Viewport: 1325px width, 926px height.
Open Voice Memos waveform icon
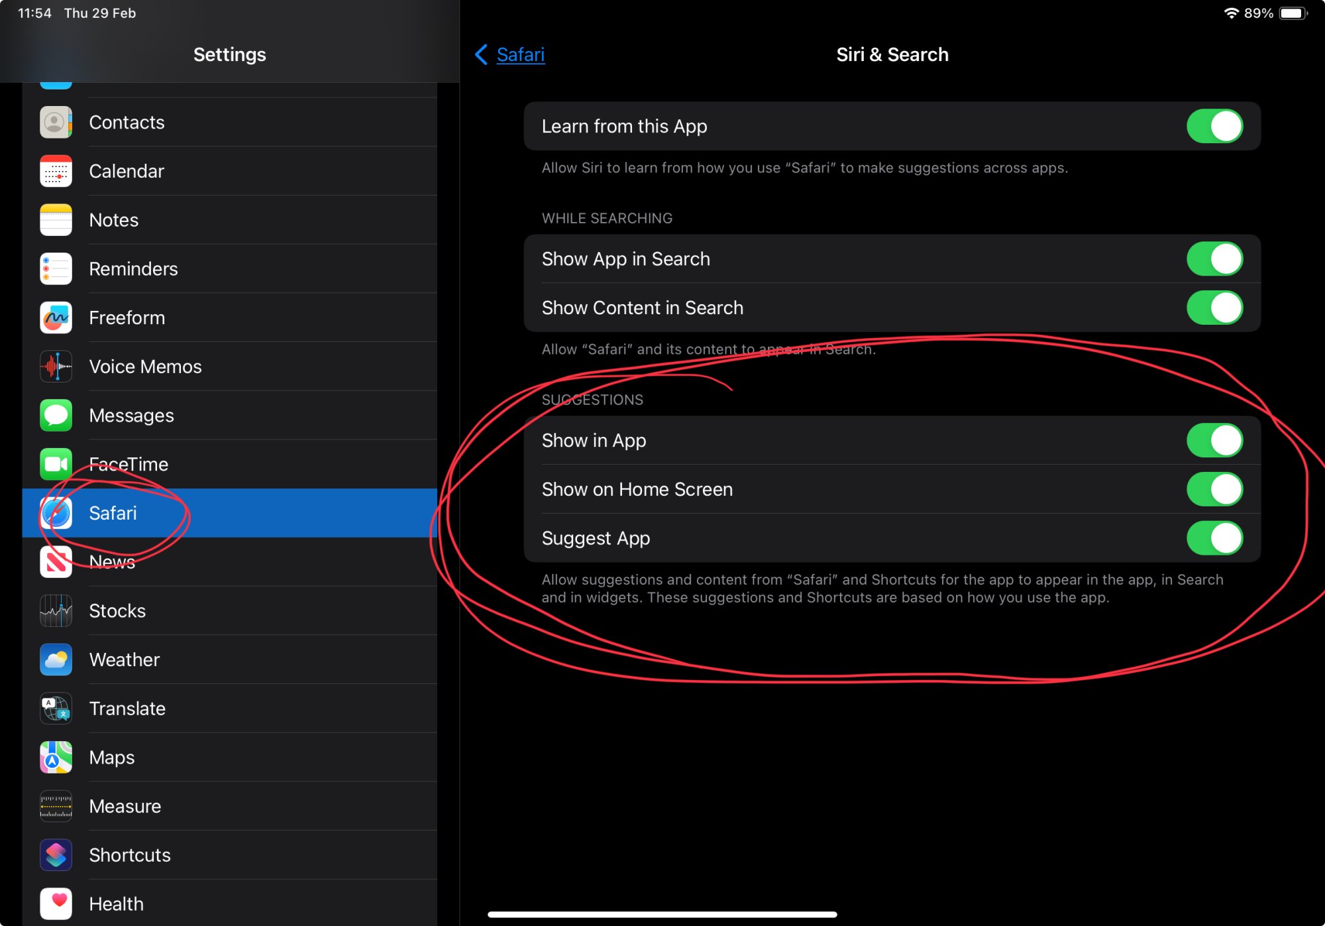coord(56,367)
